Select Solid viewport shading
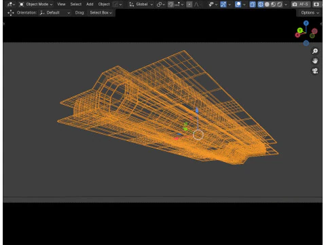 click(267, 4)
